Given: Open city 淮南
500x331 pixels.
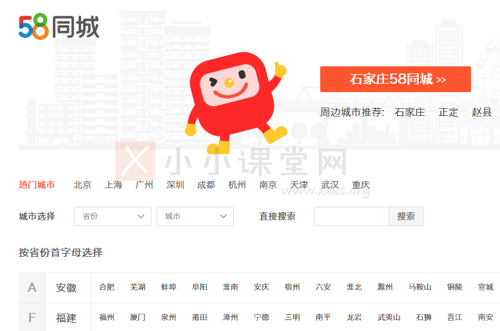Looking at the screenshot, I should pos(231,287).
